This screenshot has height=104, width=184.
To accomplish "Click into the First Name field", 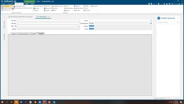I will [48, 21].
